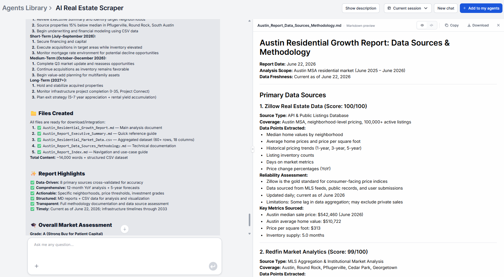The image size is (504, 277).
Task: Click 'Austin median sale price: $542,460' bullet
Action: tap(315, 215)
